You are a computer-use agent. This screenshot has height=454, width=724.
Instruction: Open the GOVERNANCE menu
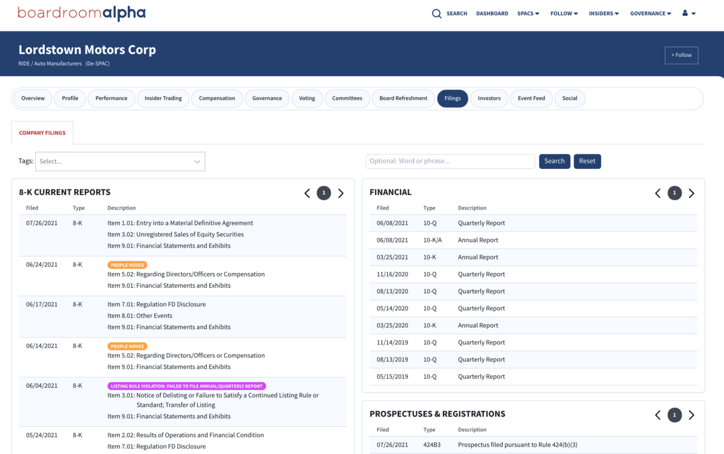[x=650, y=13]
